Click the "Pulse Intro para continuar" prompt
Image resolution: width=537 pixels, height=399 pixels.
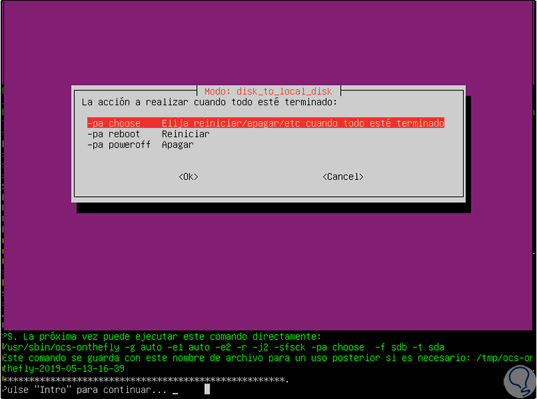click(84, 390)
